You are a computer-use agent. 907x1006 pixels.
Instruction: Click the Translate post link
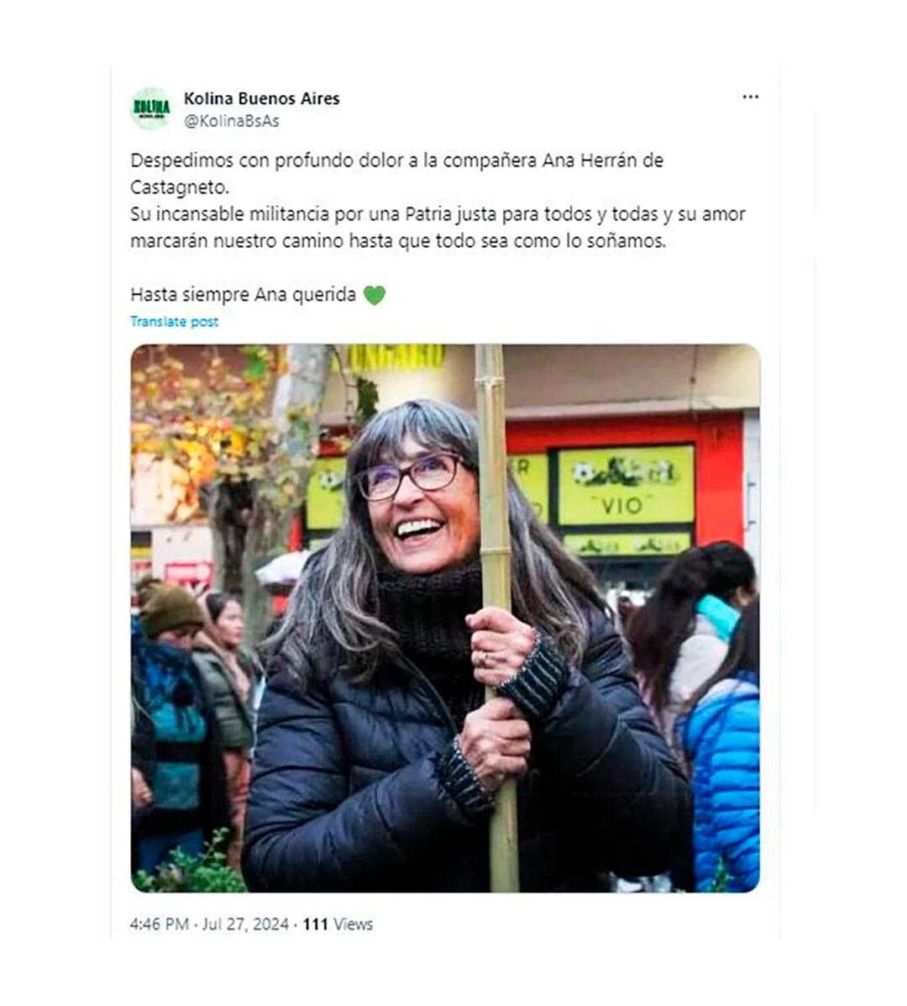coord(175,321)
